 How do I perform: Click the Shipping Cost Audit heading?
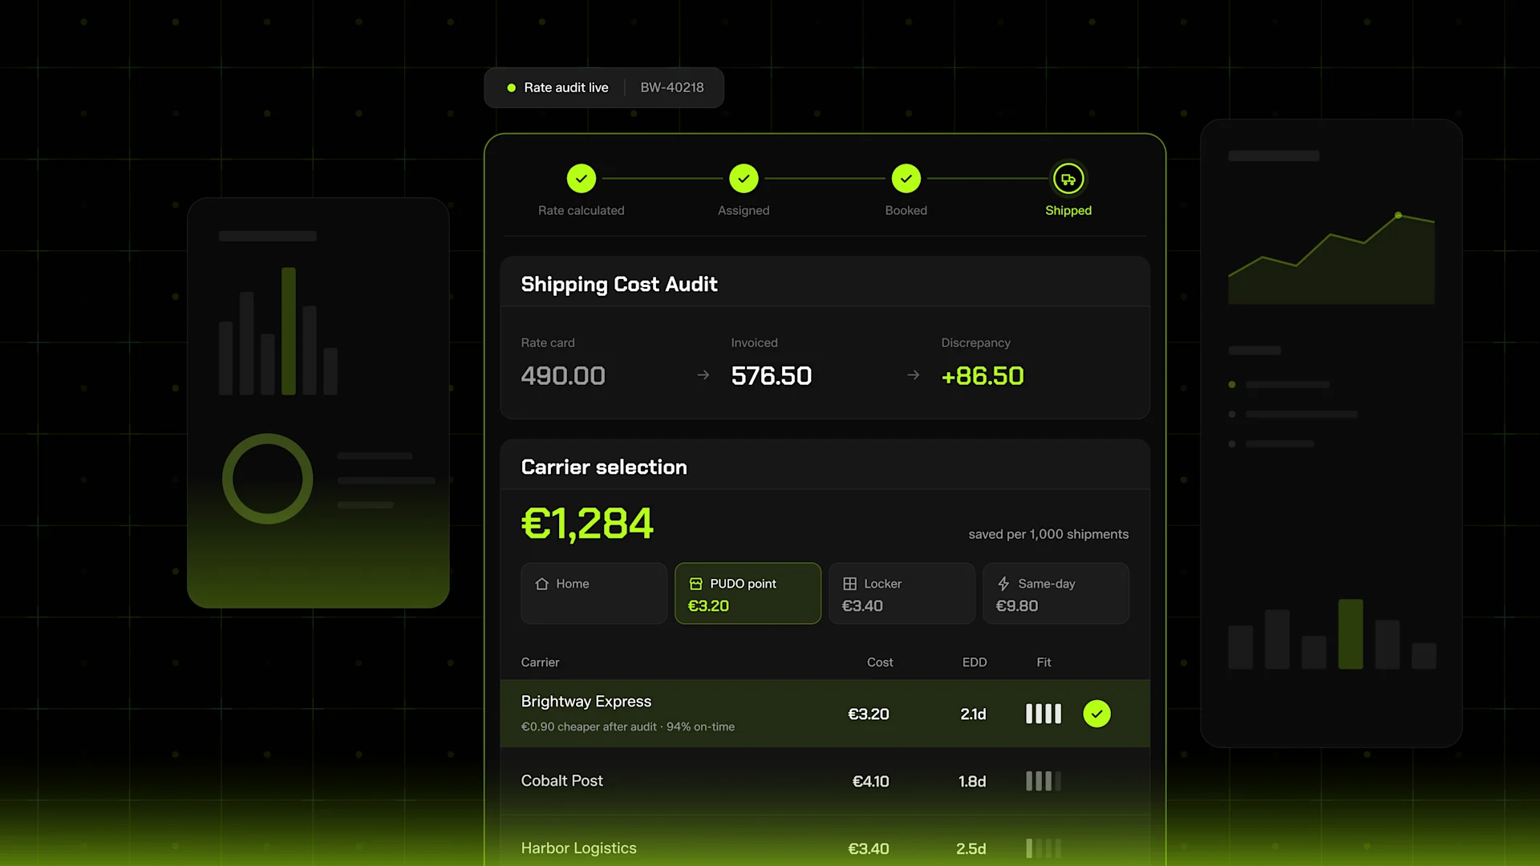tap(619, 285)
